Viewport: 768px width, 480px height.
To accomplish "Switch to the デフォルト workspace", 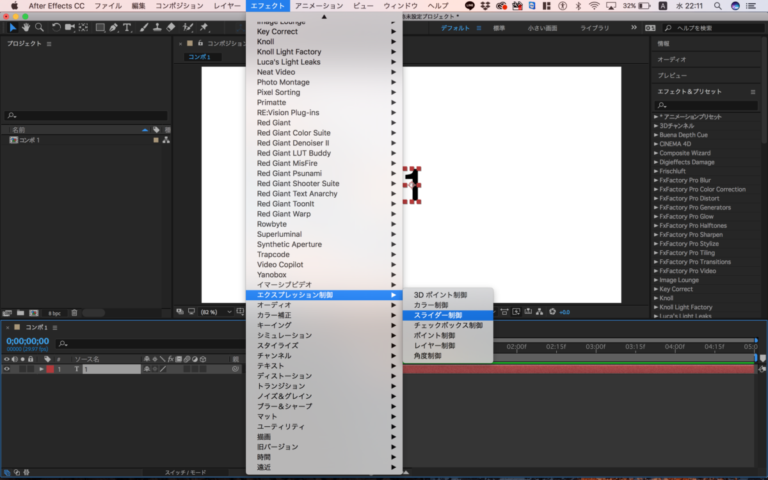I will (x=455, y=28).
